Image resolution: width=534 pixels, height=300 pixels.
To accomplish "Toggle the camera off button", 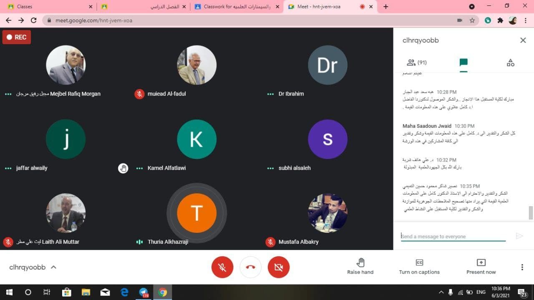I will [x=279, y=267].
